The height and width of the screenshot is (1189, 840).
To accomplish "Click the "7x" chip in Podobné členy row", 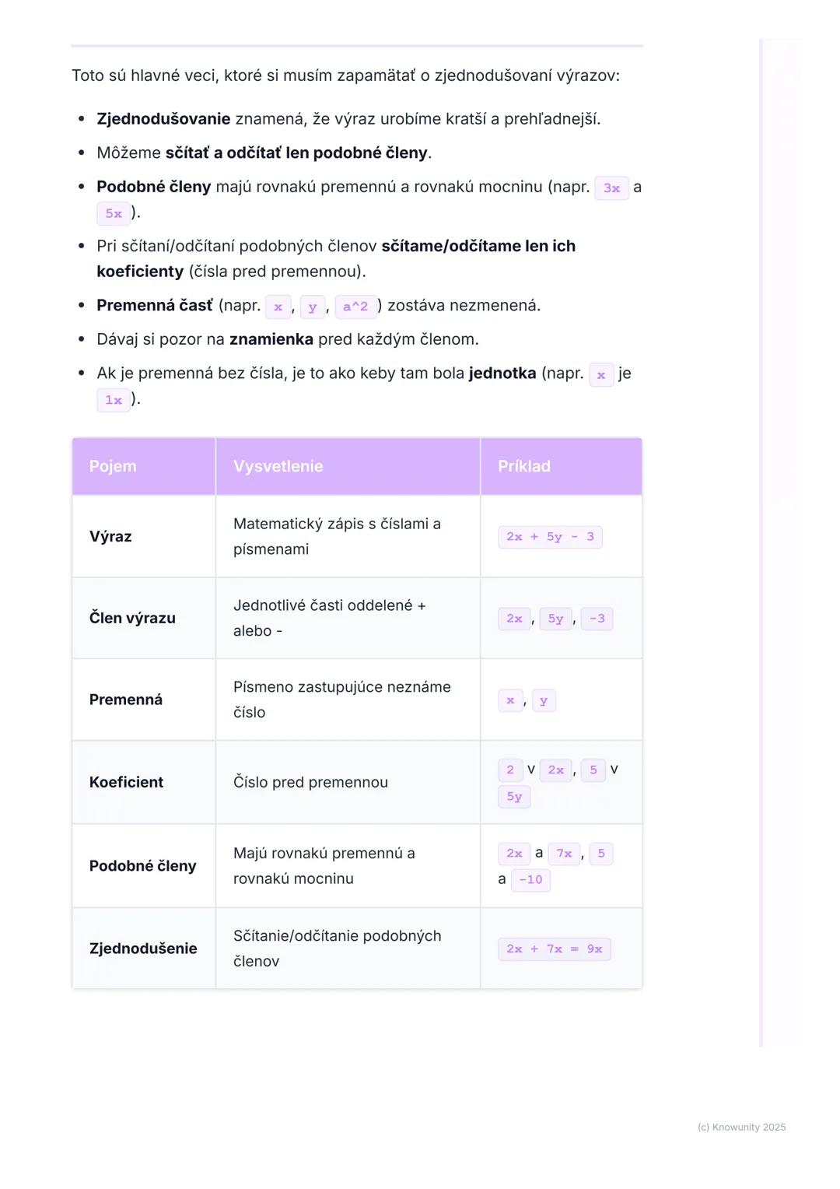I will coord(564,854).
